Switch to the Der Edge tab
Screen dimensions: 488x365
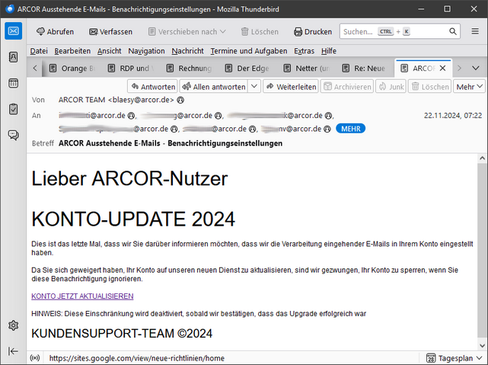pos(248,69)
